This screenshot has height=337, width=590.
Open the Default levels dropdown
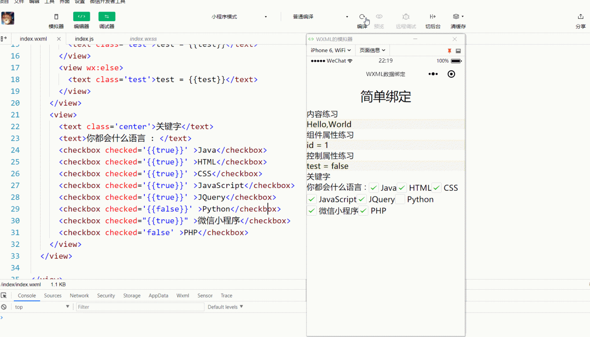(x=225, y=307)
